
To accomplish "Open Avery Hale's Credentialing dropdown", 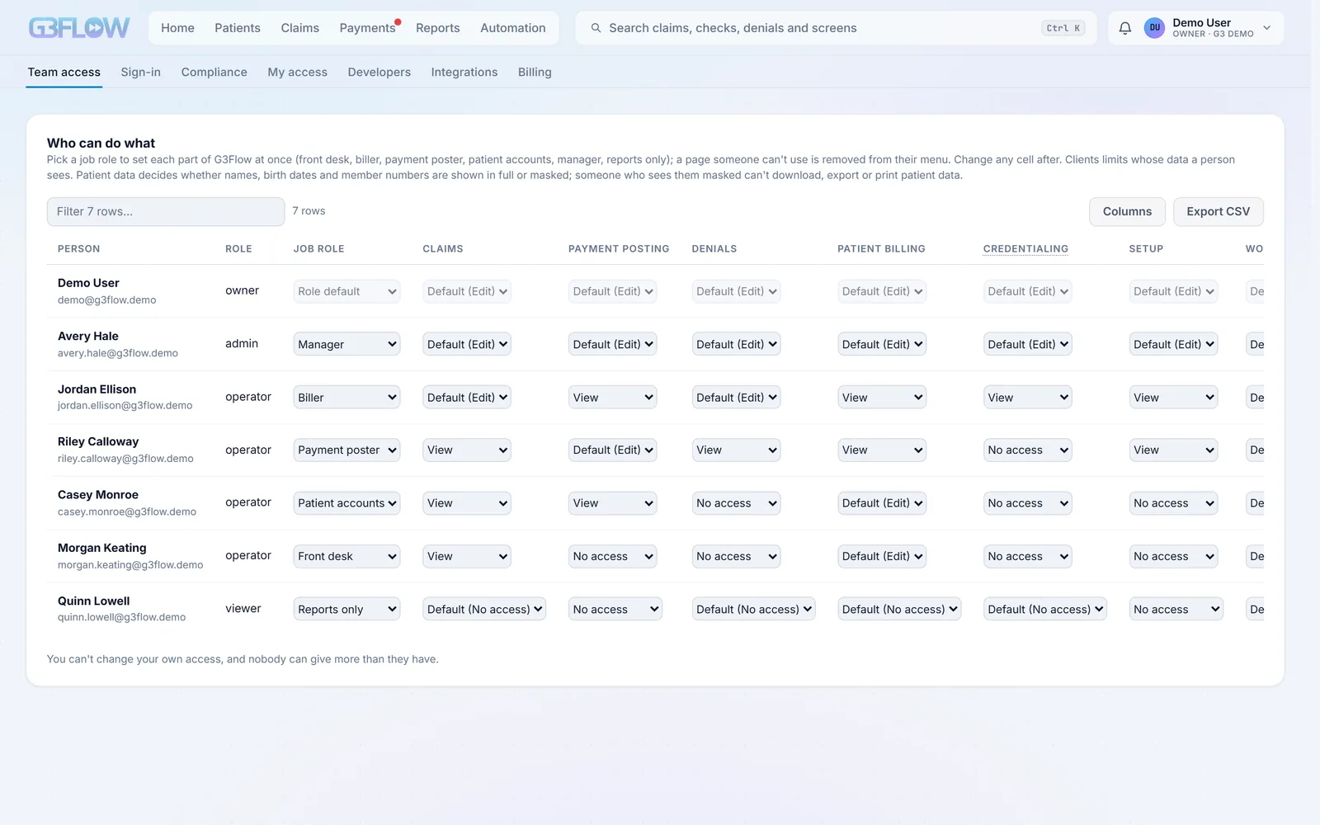I will coord(1027,345).
